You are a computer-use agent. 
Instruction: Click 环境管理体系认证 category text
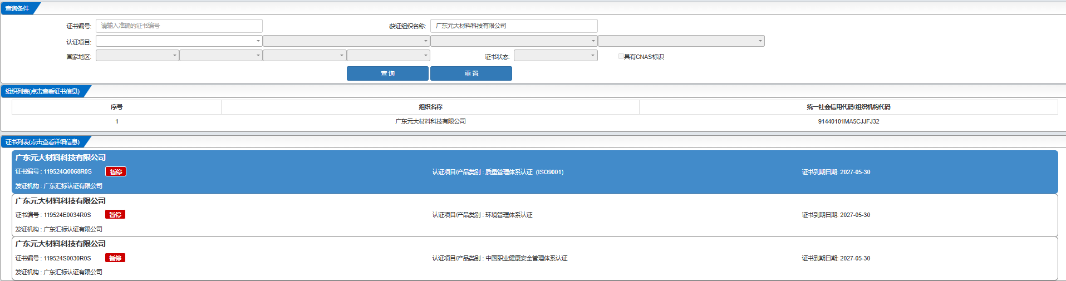509,215
